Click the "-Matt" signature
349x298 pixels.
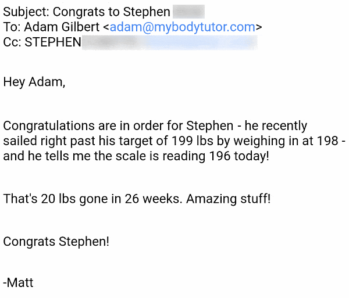pyautogui.click(x=19, y=283)
